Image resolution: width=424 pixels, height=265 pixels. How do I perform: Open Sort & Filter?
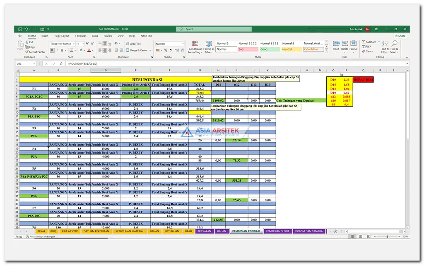pos(385,47)
